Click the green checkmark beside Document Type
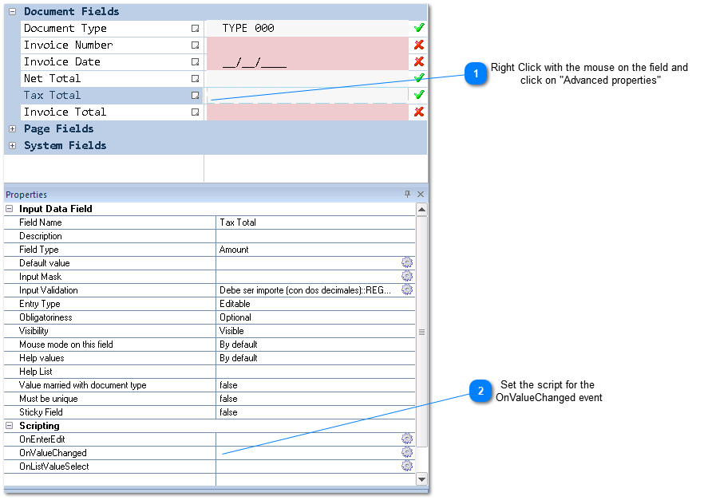Screen dimensions: 704x500 point(419,28)
